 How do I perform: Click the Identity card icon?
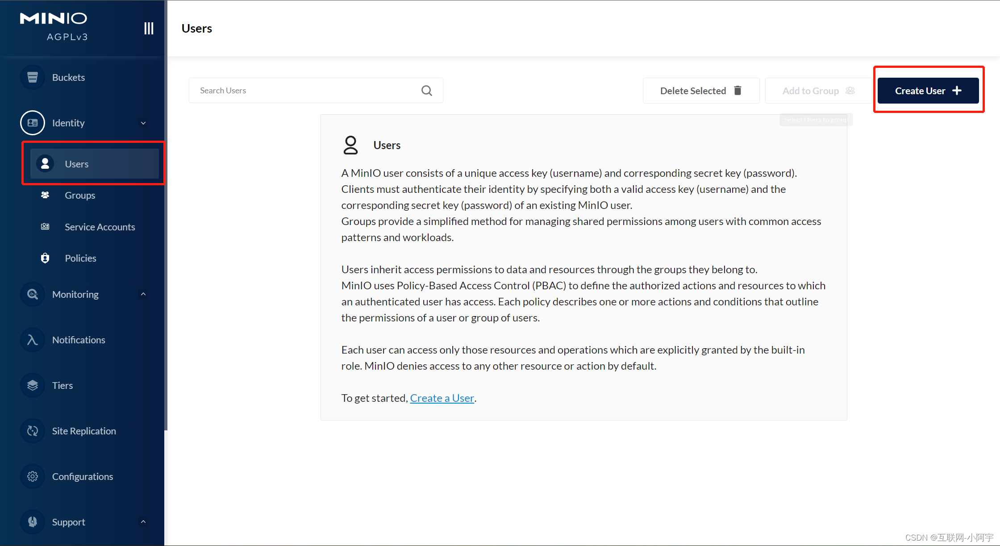click(33, 123)
